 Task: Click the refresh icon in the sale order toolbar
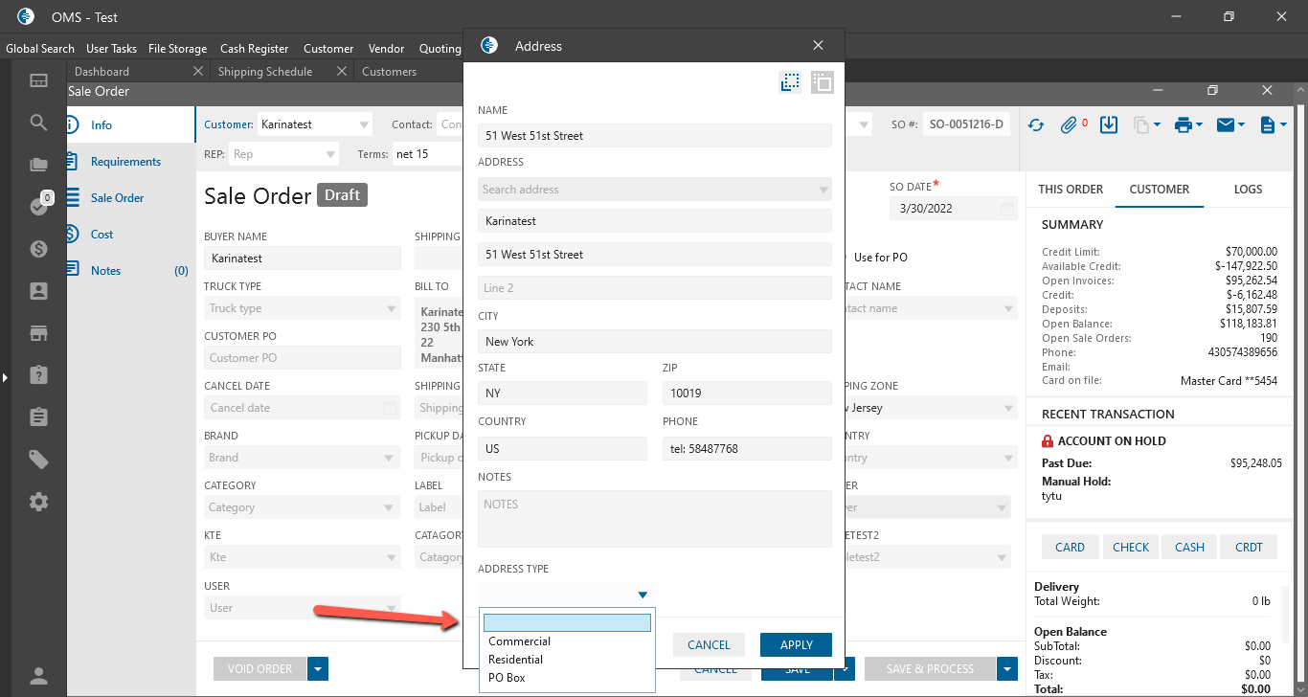pyautogui.click(x=1036, y=124)
